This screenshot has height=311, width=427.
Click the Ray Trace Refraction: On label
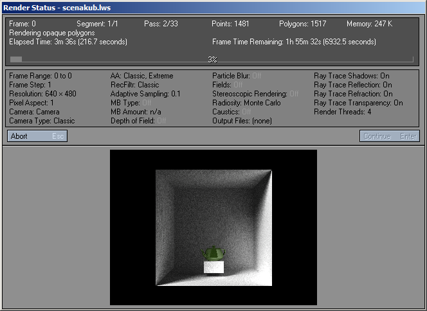pos(353,94)
